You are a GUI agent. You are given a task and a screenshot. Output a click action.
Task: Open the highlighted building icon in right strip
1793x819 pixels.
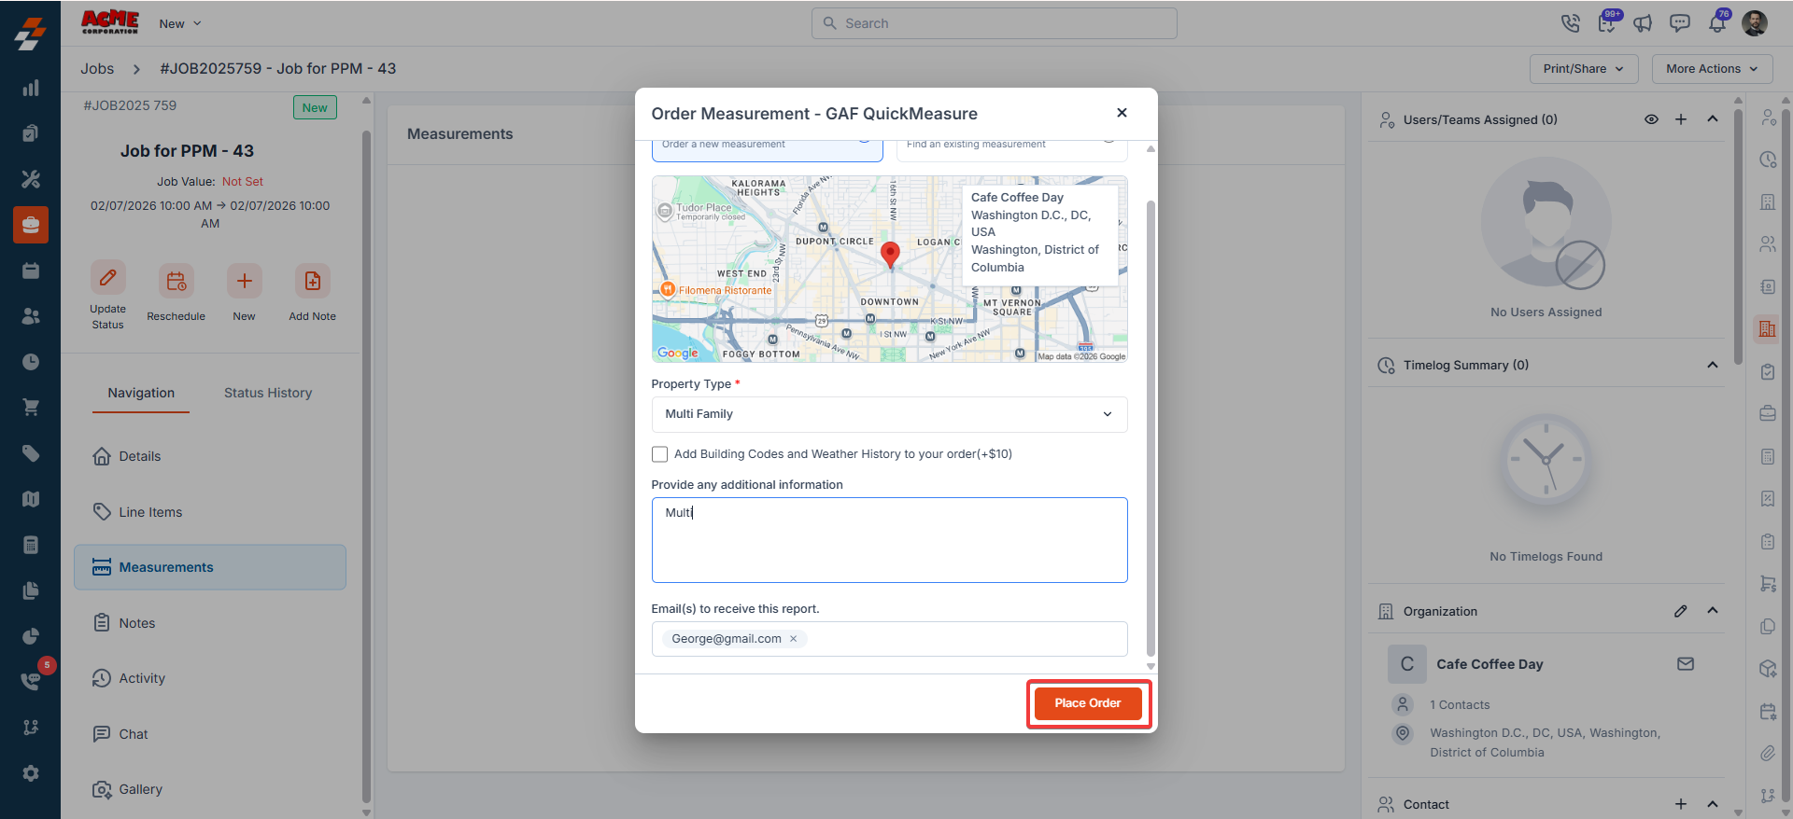click(1767, 328)
